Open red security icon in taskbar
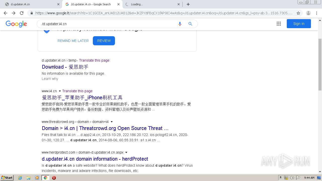Screen dimensions: 322x181 (54, 178)
